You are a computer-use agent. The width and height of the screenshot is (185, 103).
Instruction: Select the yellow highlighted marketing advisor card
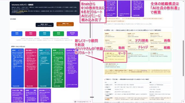coord(115,57)
